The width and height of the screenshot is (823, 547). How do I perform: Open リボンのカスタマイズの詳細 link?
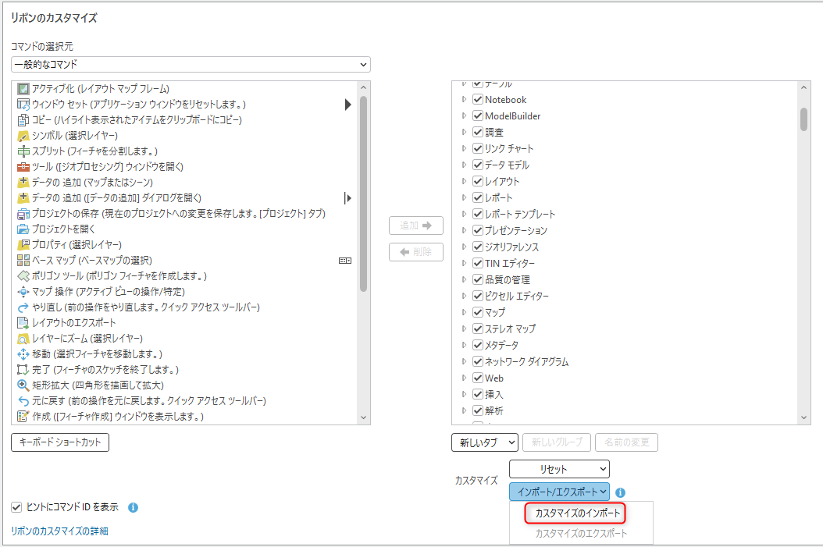59,531
